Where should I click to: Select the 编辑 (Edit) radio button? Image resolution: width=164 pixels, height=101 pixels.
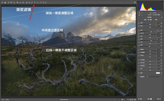point(148,20)
